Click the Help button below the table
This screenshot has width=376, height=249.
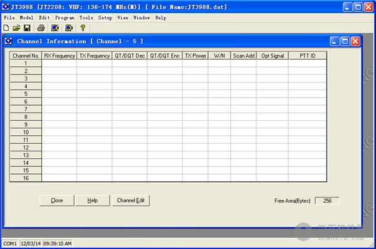[x=92, y=200]
